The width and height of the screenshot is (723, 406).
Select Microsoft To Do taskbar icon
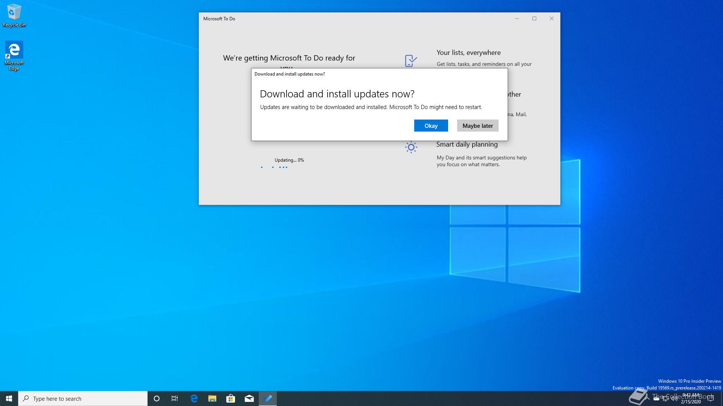tap(268, 398)
